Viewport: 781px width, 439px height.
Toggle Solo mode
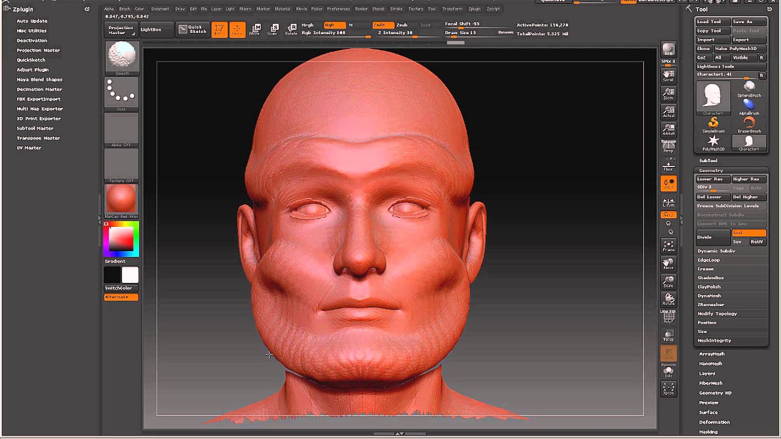coord(669,371)
